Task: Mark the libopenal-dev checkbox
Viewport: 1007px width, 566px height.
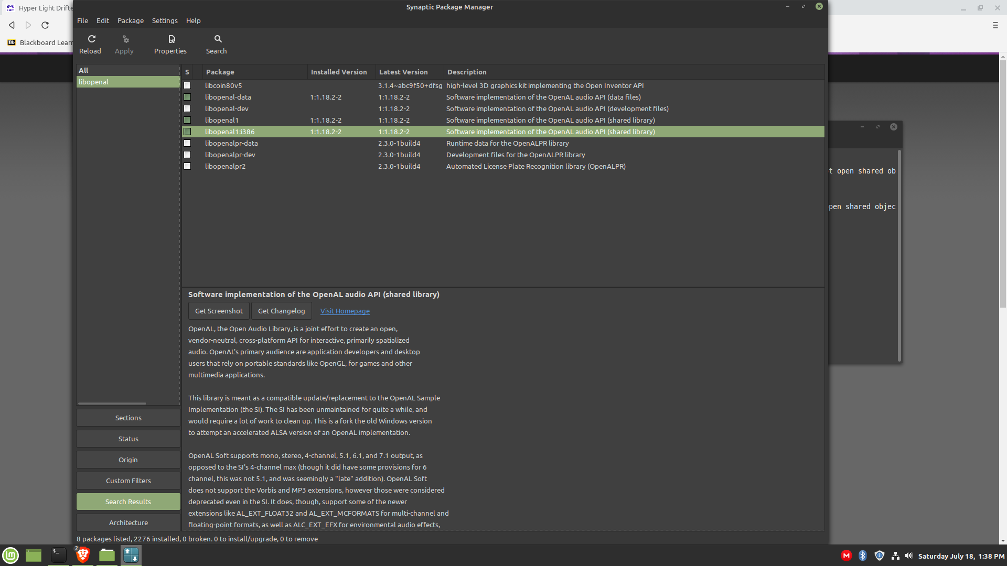Action: click(x=187, y=108)
